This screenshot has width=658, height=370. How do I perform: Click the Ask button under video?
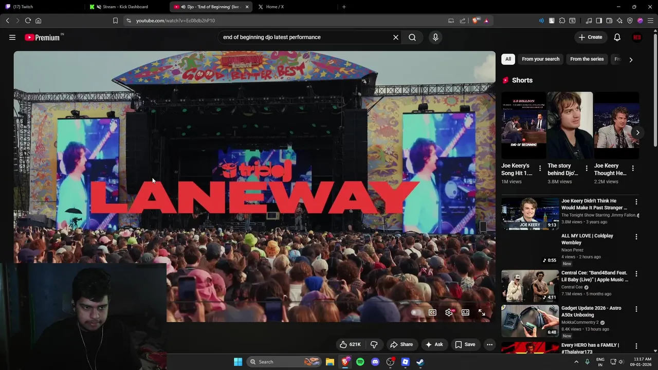[434, 344]
